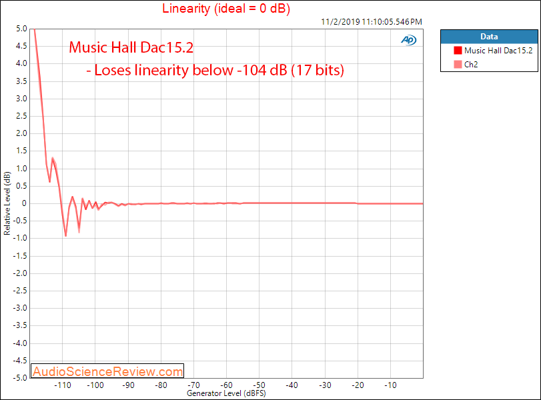
Task: Click the 'Relative Level (dB)' axis label
Action: (x=7, y=203)
